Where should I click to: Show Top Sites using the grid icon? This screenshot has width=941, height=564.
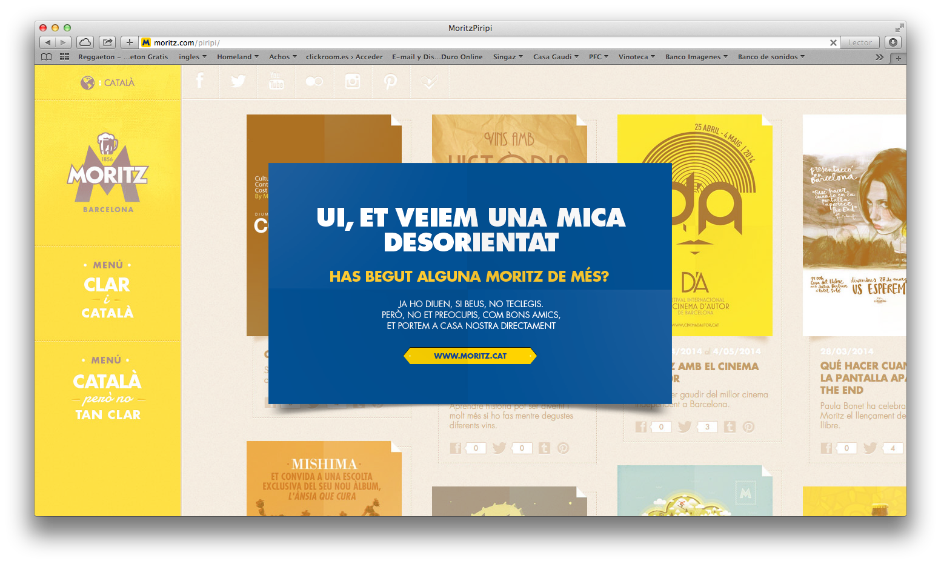pyautogui.click(x=64, y=57)
